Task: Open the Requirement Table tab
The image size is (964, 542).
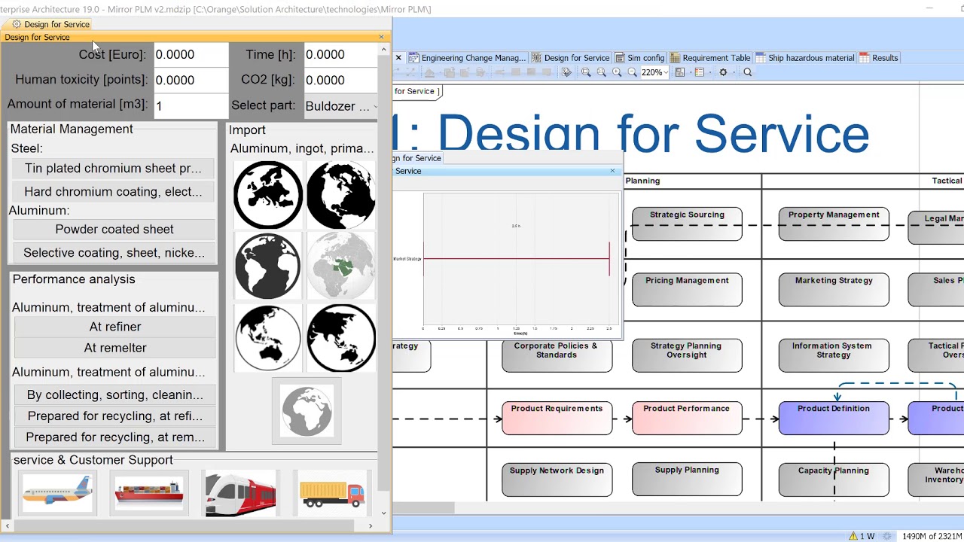Action: 710,58
